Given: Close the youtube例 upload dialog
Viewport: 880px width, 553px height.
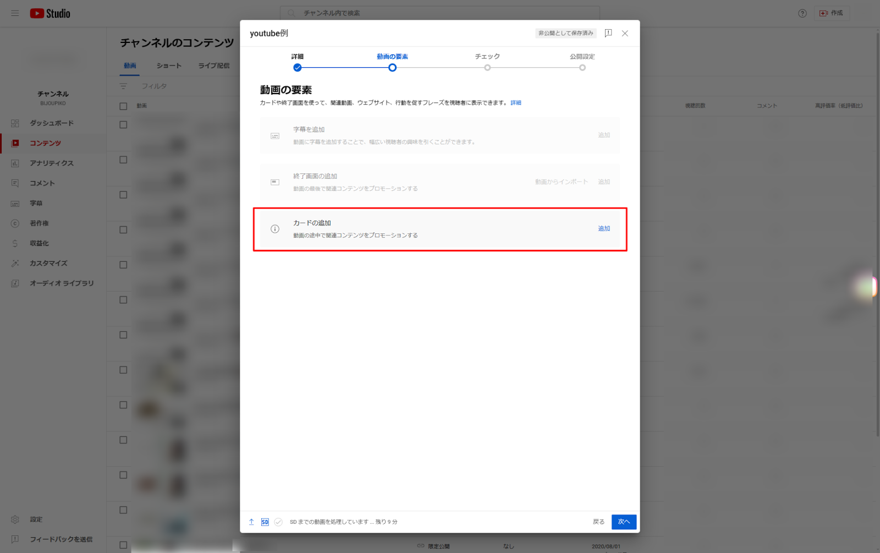Looking at the screenshot, I should tap(625, 34).
